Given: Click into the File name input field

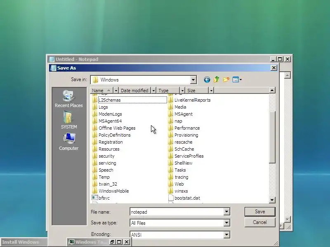Looking at the screenshot, I should [177, 212].
